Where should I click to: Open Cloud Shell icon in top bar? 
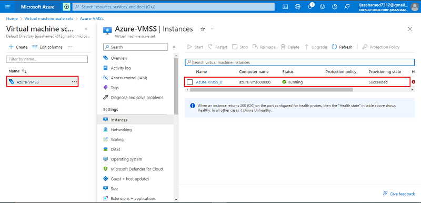(x=286, y=7)
